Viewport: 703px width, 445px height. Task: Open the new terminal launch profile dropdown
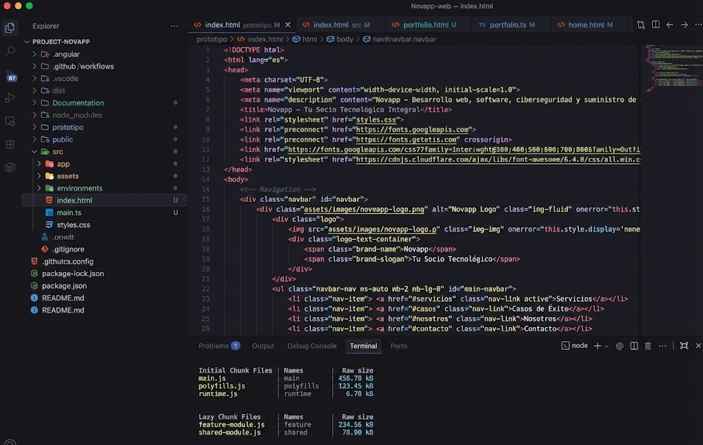click(607, 346)
